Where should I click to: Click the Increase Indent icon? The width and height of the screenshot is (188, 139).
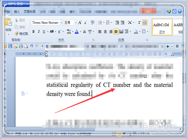123,23
